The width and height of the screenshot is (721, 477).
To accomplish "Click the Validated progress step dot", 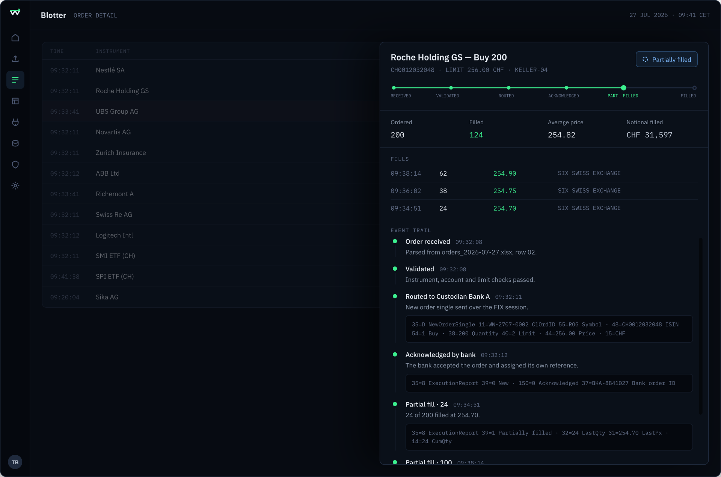I will click(451, 88).
